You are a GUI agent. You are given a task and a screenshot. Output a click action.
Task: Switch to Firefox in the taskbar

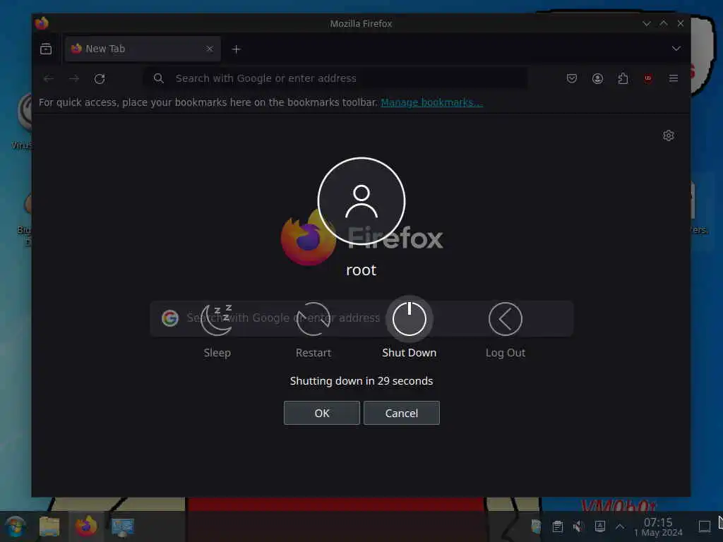point(86,526)
